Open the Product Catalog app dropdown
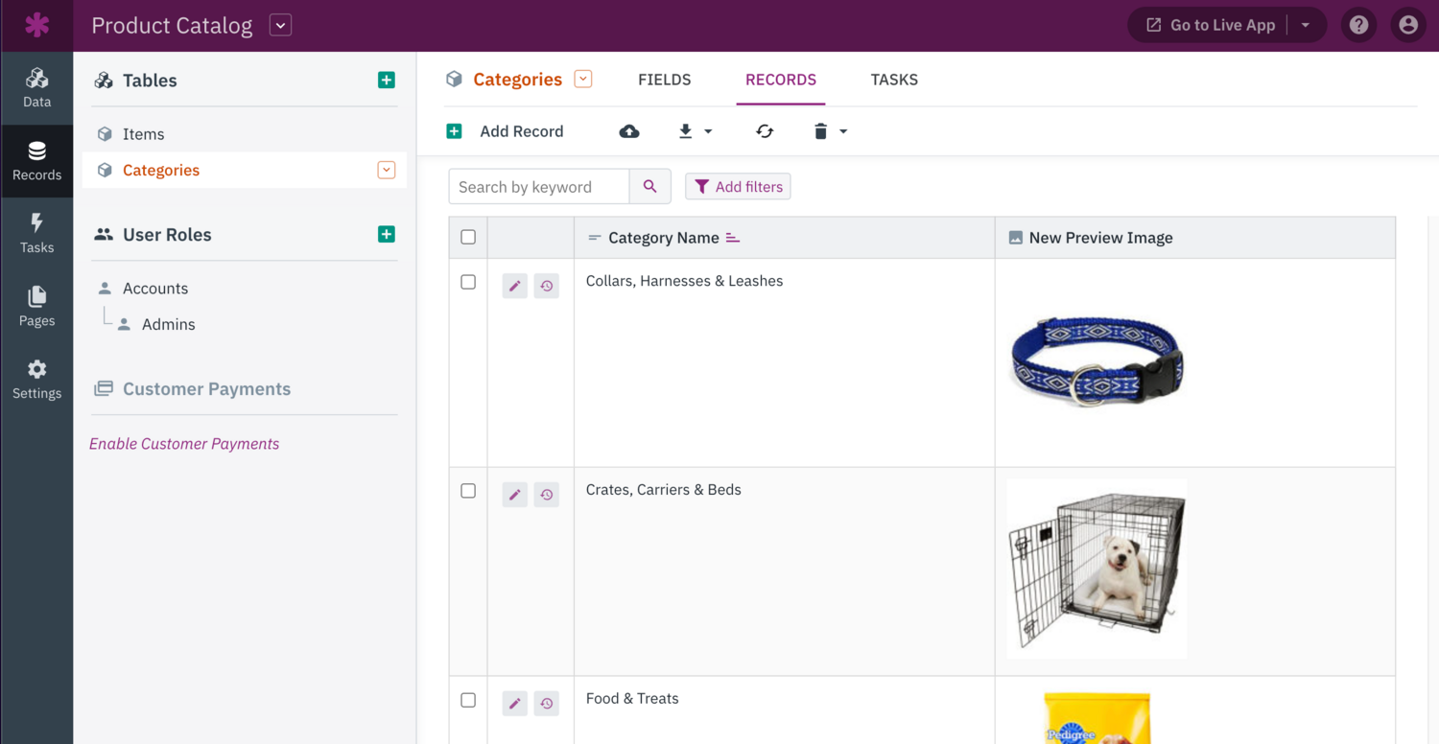This screenshot has width=1439, height=744. (x=280, y=26)
